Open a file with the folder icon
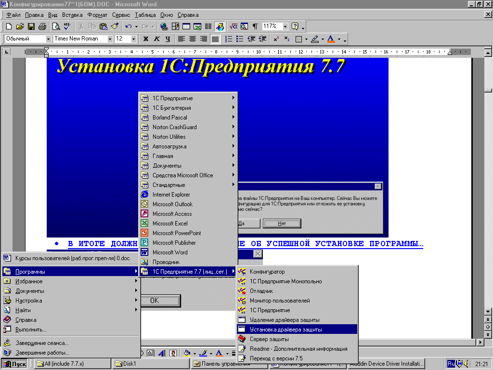The height and width of the screenshot is (370, 493). point(20,26)
